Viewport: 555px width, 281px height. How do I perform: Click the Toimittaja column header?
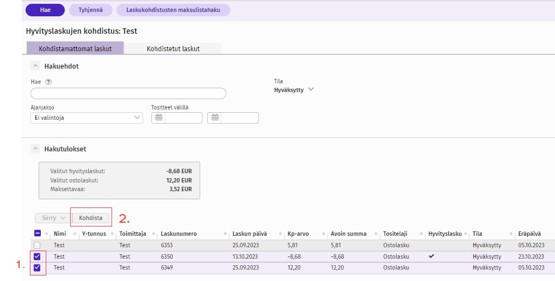[x=133, y=234]
